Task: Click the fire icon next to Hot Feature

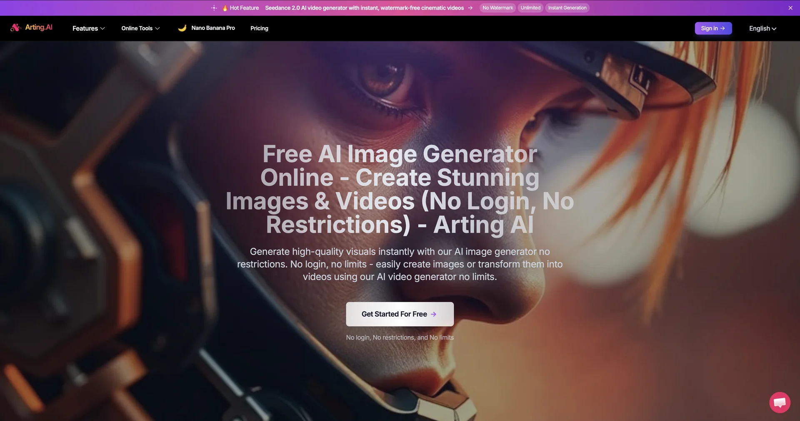Action: (x=225, y=8)
